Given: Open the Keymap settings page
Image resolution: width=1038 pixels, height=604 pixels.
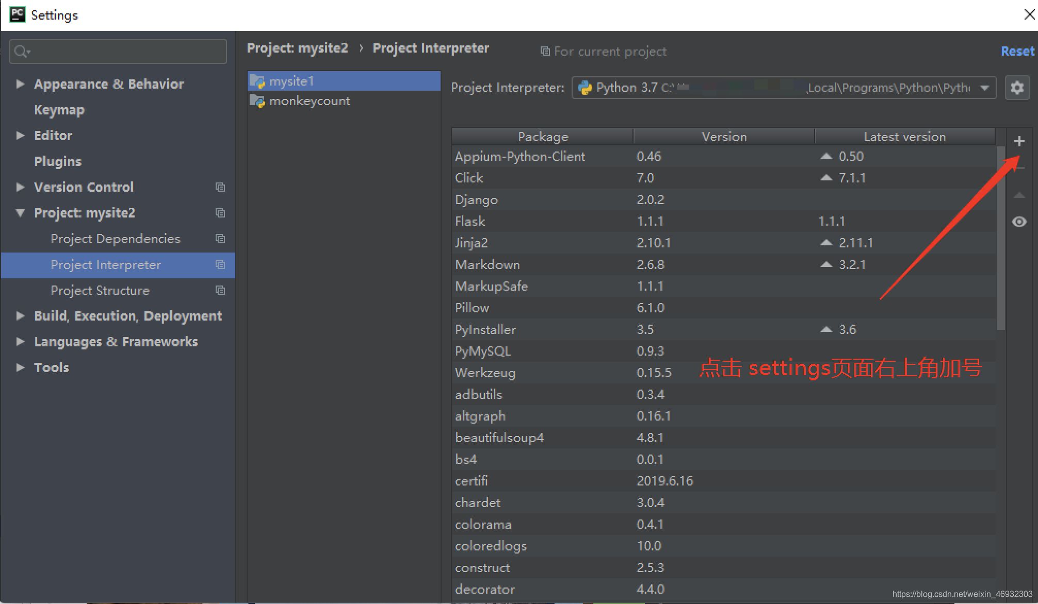Looking at the screenshot, I should pyautogui.click(x=59, y=110).
